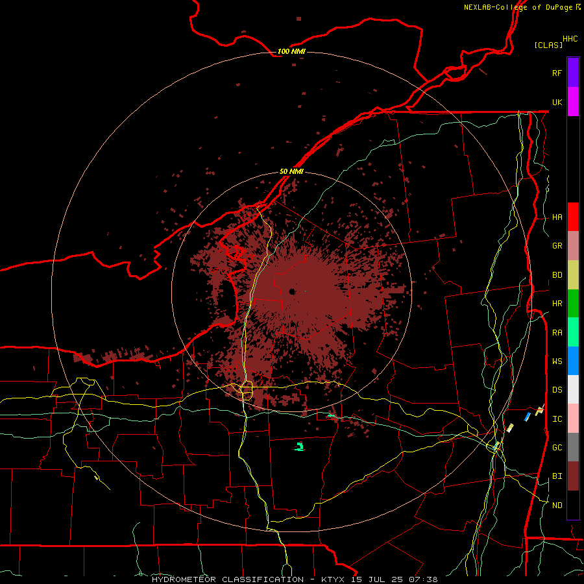584x584 pixels.
Task: Select the GR legend color block
Action: click(x=573, y=246)
